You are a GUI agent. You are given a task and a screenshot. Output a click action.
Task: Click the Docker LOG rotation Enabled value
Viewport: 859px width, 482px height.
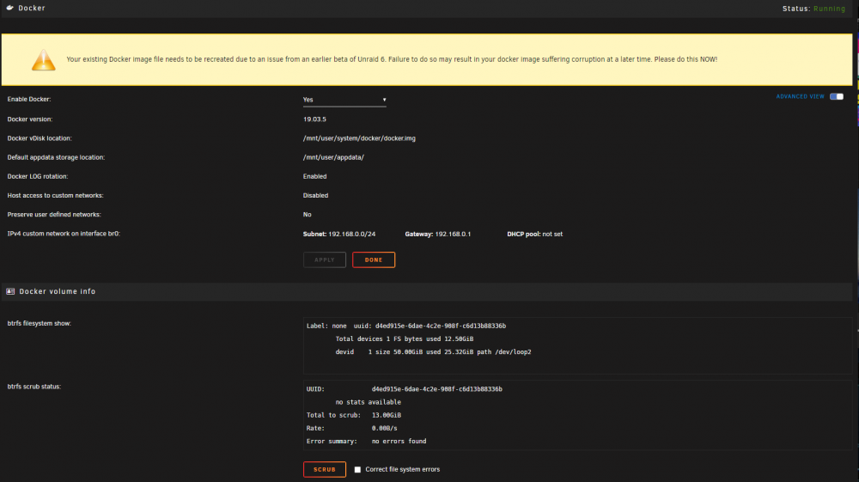[x=315, y=176]
